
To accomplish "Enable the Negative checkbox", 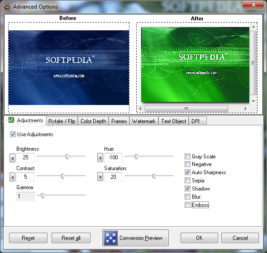I will click(187, 164).
